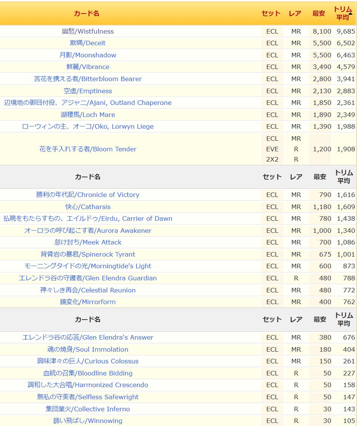
Task: Click the 快心/Catharsis link
Action: coord(88,207)
